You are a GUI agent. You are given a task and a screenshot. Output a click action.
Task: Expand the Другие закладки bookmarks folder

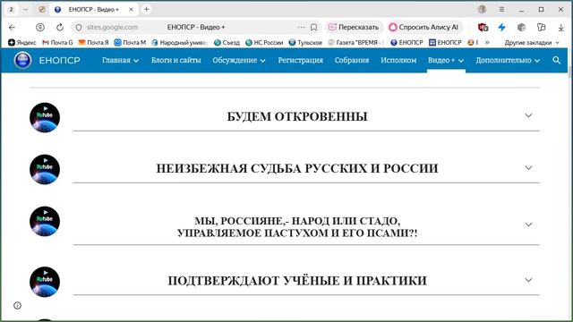click(x=532, y=43)
